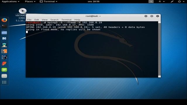The height and width of the screenshot is (105, 187).
Task: Open the terminal Edit menu
Action: tap(37, 20)
